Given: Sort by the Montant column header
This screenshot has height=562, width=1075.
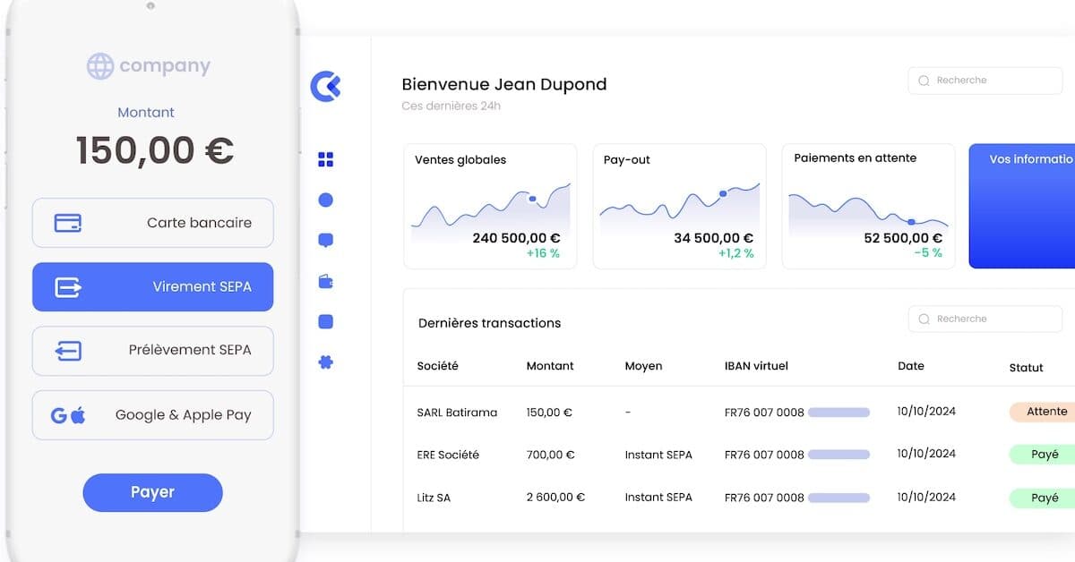Looking at the screenshot, I should point(550,366).
